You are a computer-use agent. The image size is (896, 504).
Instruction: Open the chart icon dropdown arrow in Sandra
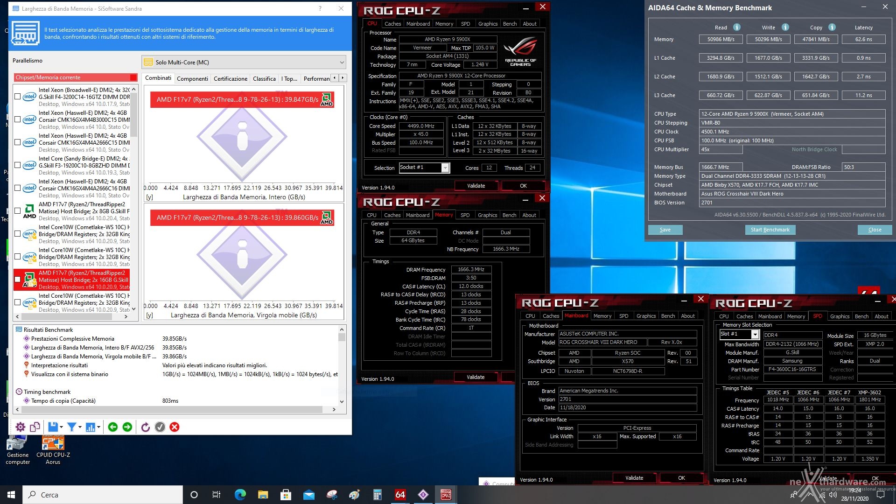pos(98,427)
